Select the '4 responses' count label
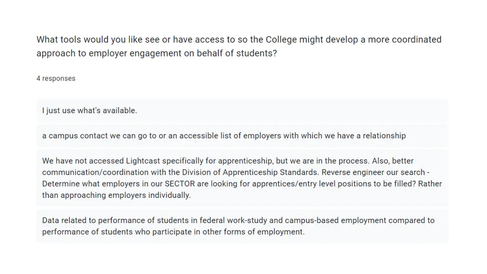487x274 pixels. pyautogui.click(x=56, y=78)
